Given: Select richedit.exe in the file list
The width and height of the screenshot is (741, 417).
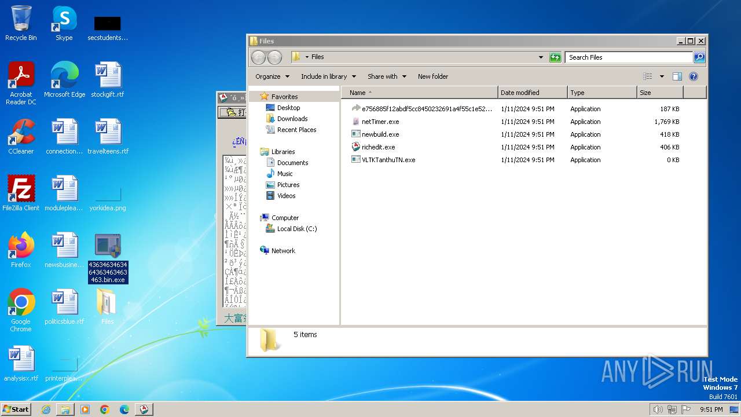Looking at the screenshot, I should click(x=515, y=147).
